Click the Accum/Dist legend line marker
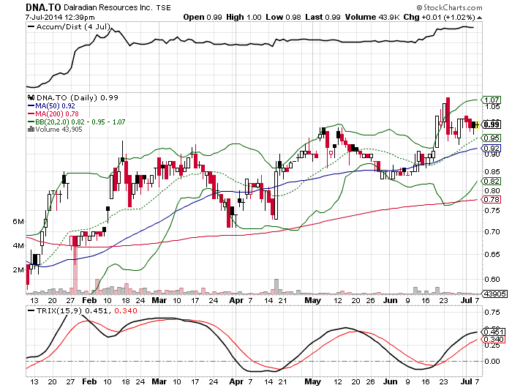Viewport: 512px width, 388px height. pos(30,26)
